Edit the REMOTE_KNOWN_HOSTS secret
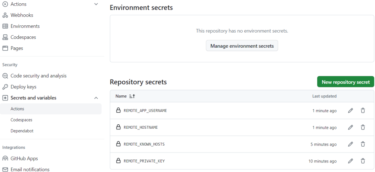 pyautogui.click(x=350, y=144)
